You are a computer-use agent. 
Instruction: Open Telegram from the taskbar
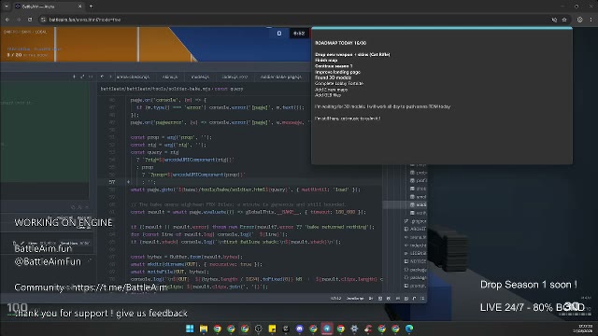[x=327, y=329]
